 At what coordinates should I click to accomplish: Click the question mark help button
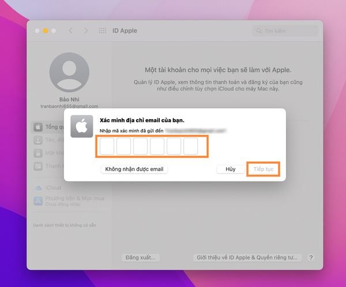tap(311, 258)
